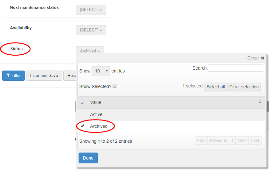
Task: Jump to the Last page
Action: point(255,140)
